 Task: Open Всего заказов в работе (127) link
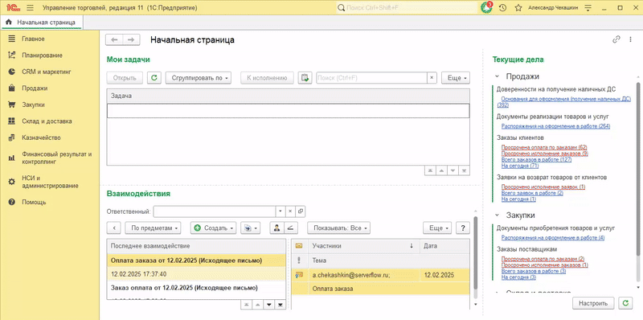(536, 159)
